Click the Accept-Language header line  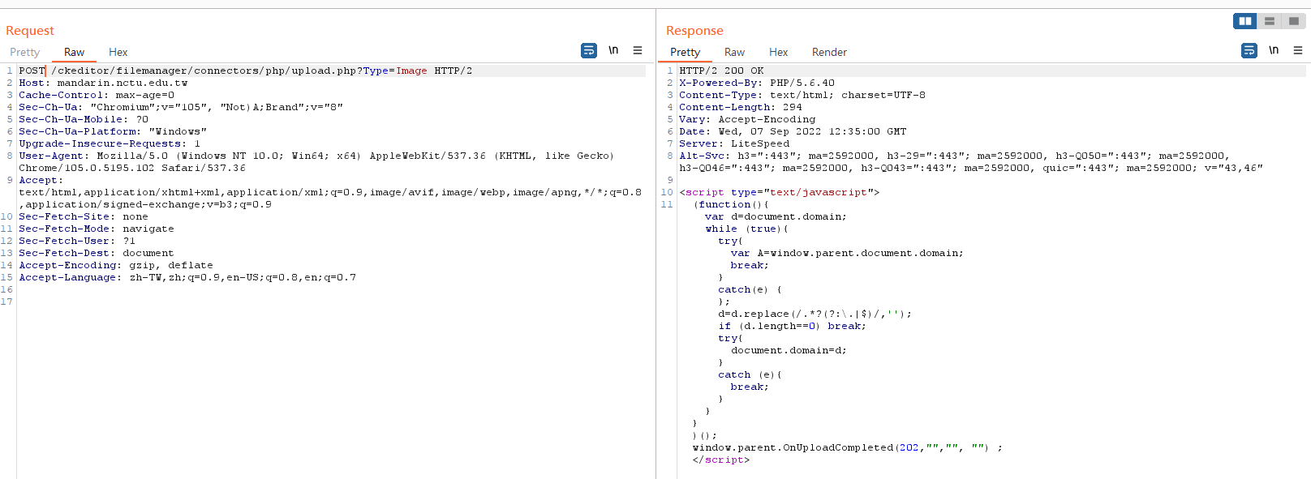[187, 277]
